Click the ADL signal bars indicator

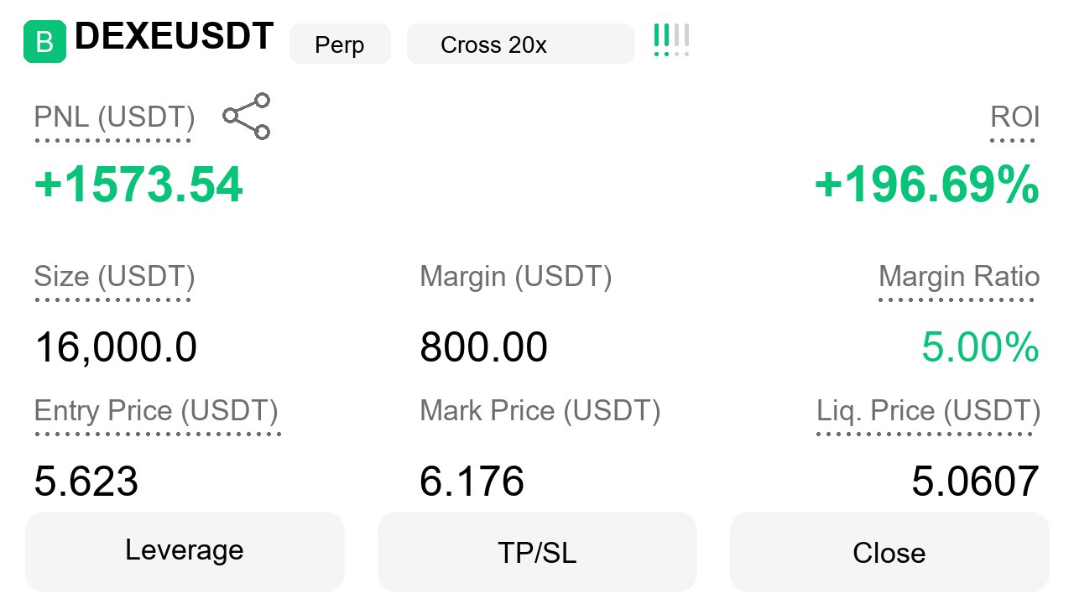click(671, 40)
